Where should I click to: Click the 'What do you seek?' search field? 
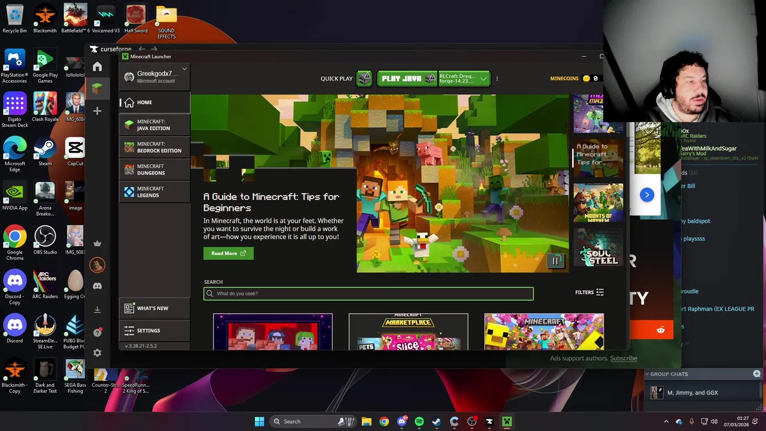(x=369, y=293)
